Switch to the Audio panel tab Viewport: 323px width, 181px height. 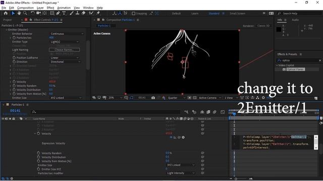pos(295,20)
